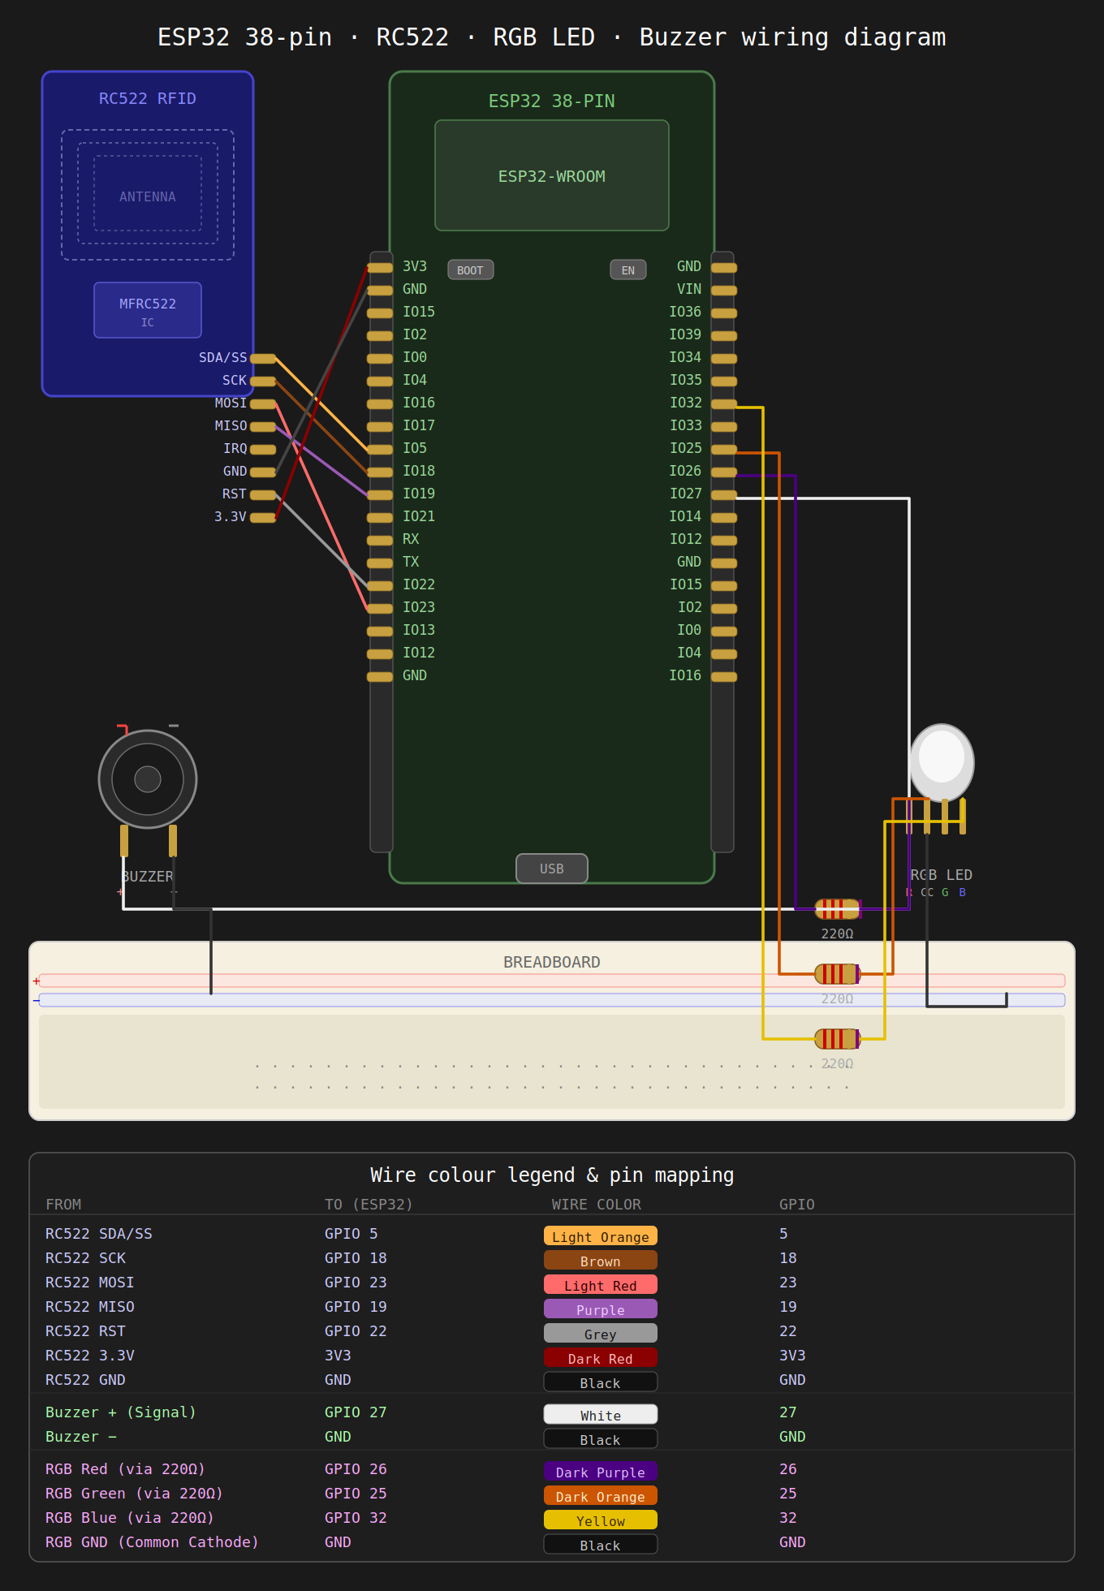1104x1591 pixels.
Task: Select the ESP32-WROOM module block
Action: 552,175
